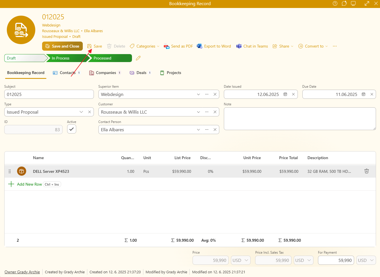Open the help question mark icon
This screenshot has width=380, height=277.
[x=335, y=3]
